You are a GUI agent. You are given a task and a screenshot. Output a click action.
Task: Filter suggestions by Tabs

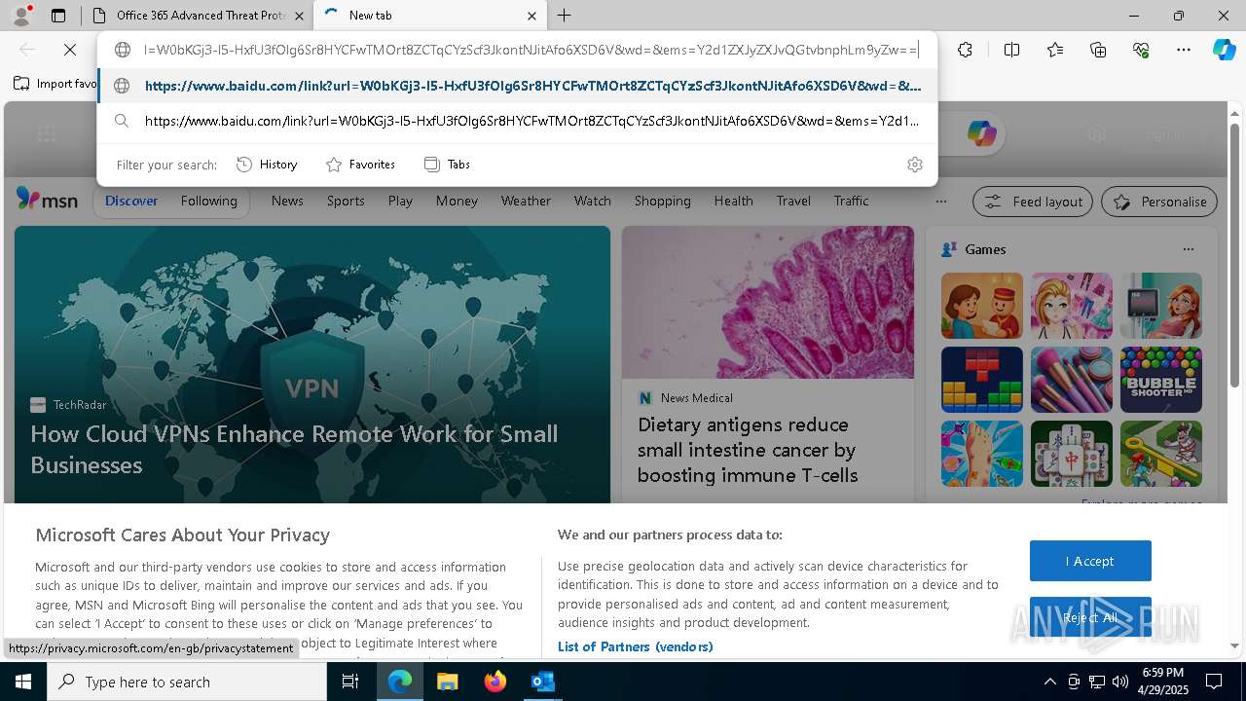(x=447, y=165)
